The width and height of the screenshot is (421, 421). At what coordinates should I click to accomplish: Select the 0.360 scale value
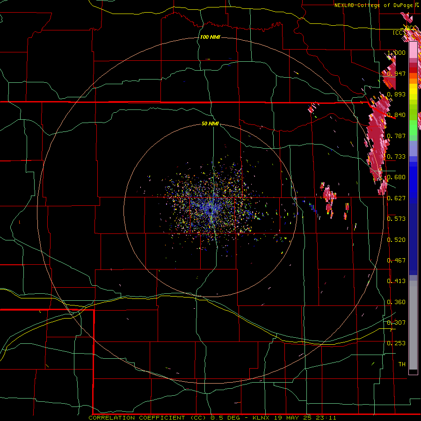tap(396, 302)
